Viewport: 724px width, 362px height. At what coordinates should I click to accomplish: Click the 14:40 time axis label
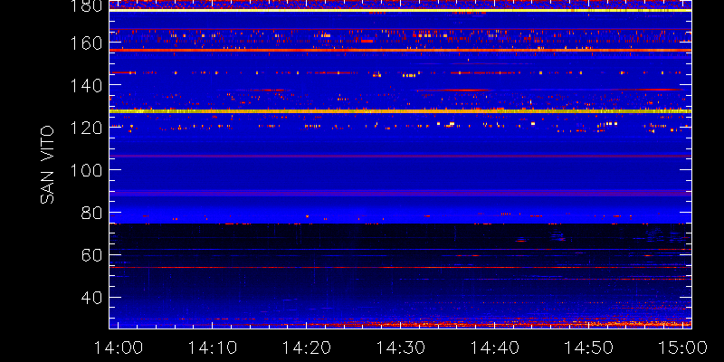coord(495,348)
